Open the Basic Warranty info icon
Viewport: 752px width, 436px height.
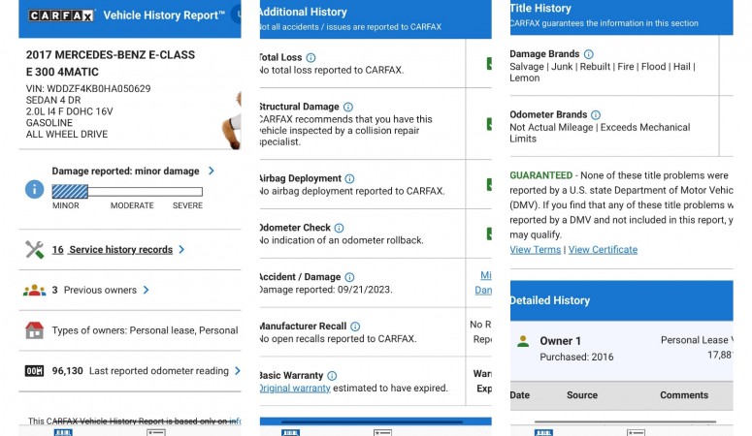(x=332, y=376)
